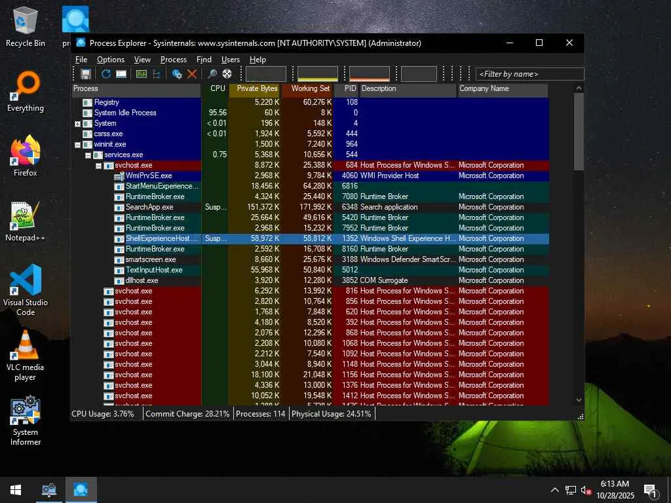671x503 pixels.
Task: Click Process Explorer taskbar button
Action: coord(81,490)
